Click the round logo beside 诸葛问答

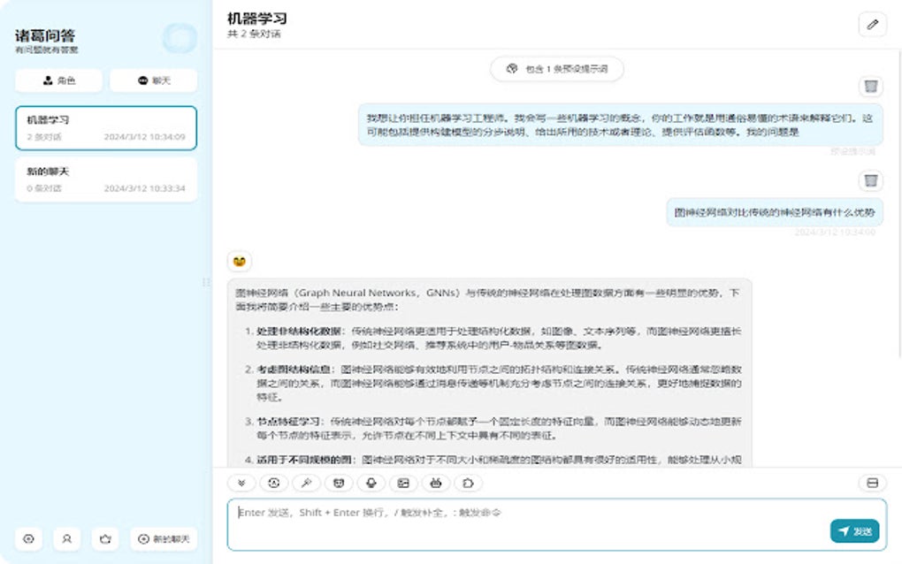point(180,39)
